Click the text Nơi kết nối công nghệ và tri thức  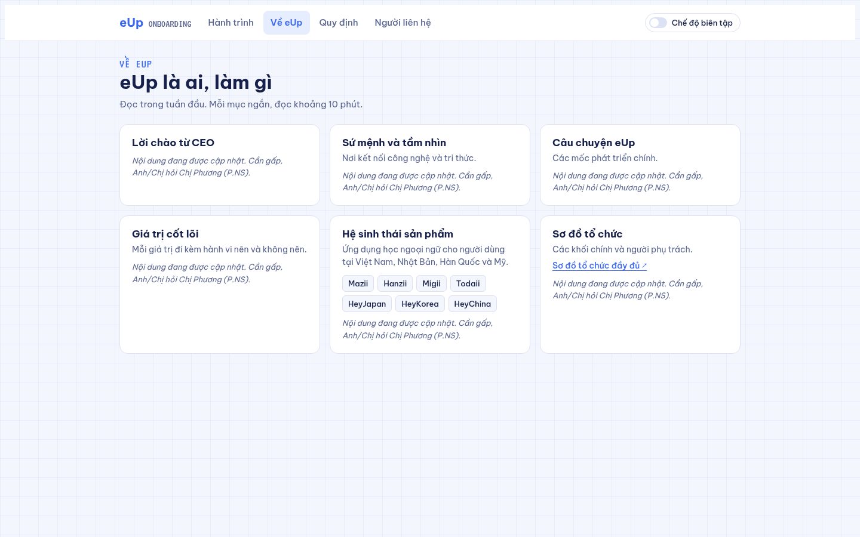point(409,158)
